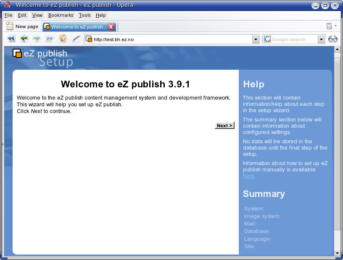Expand the Google search engine dropdown
The width and height of the screenshot is (343, 260).
tap(321, 39)
